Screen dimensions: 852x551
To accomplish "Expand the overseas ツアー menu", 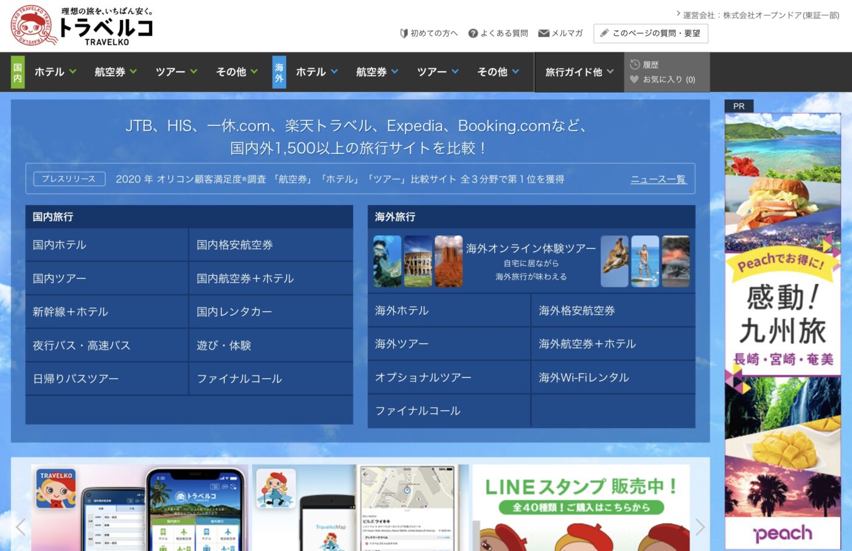I will point(438,72).
